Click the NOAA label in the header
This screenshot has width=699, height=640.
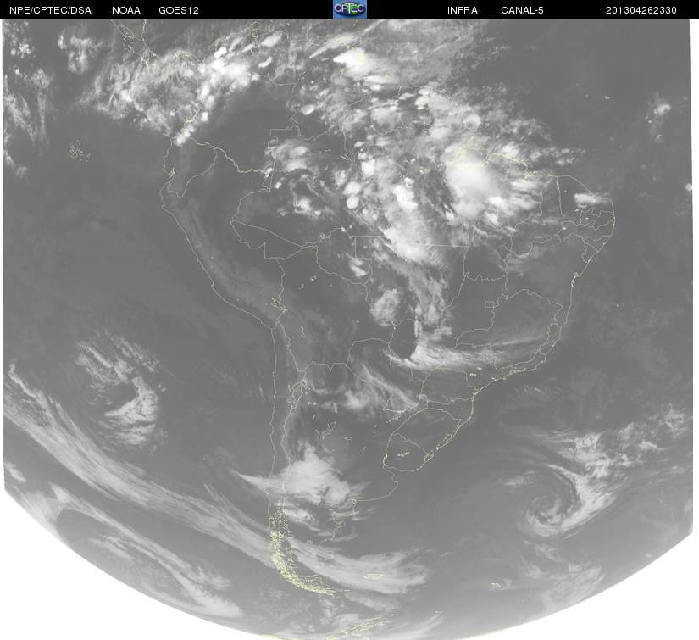tap(126, 10)
